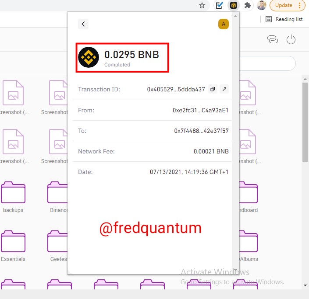
Task: Open the Chrome profile avatar
Action: pos(262,5)
